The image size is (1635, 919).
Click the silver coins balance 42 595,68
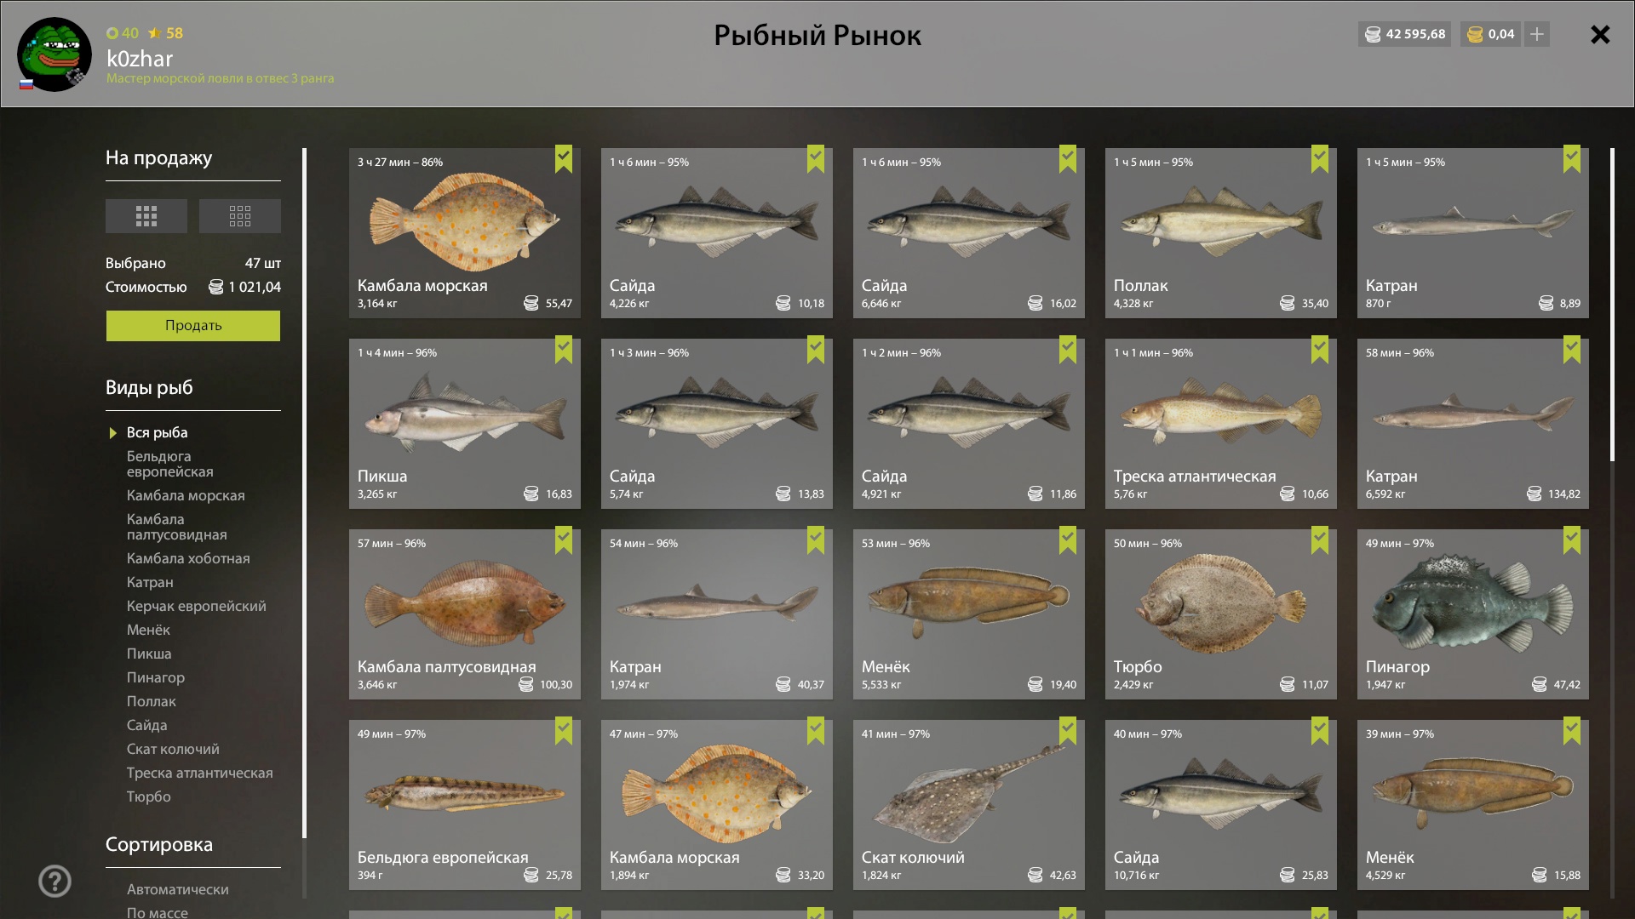[x=1405, y=34]
